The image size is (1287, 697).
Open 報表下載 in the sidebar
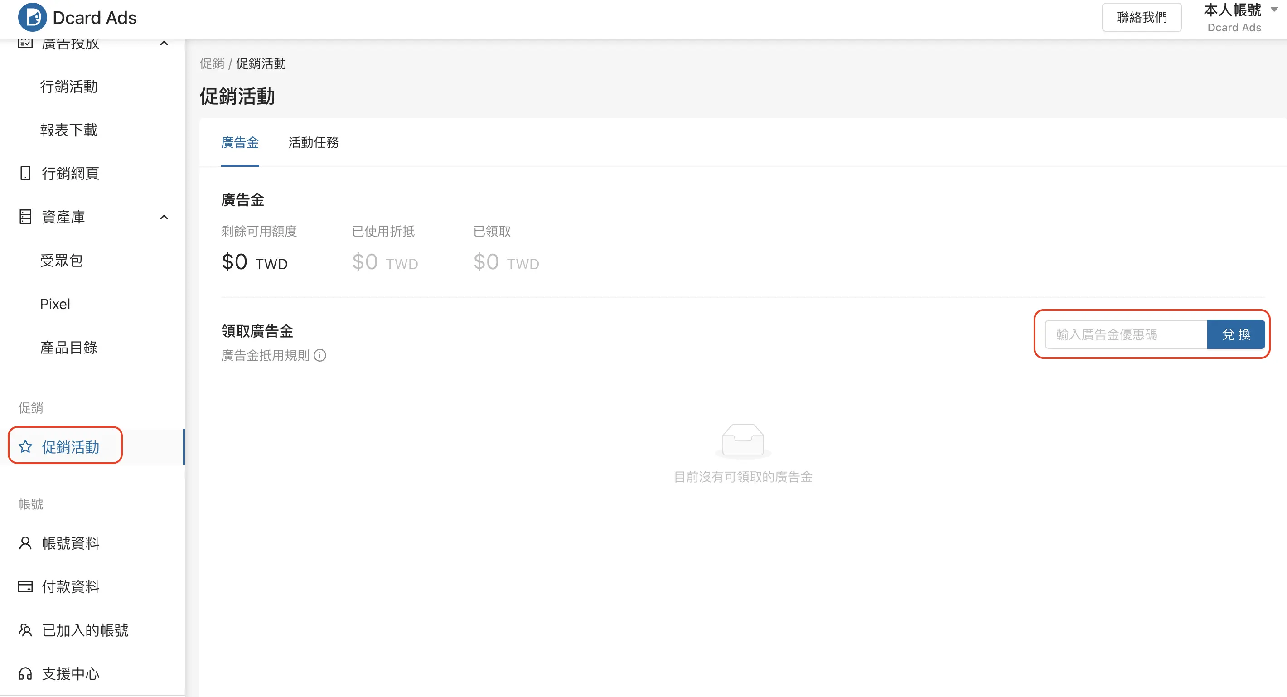[69, 130]
